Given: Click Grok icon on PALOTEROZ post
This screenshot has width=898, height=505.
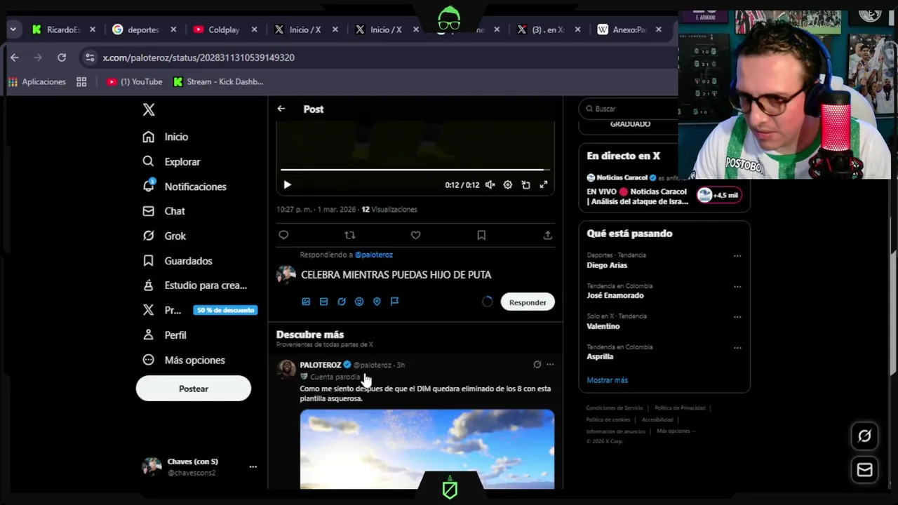Looking at the screenshot, I should [x=537, y=365].
